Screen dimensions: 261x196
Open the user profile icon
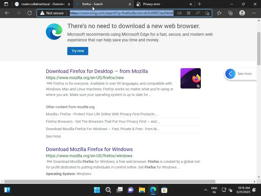[242, 13]
